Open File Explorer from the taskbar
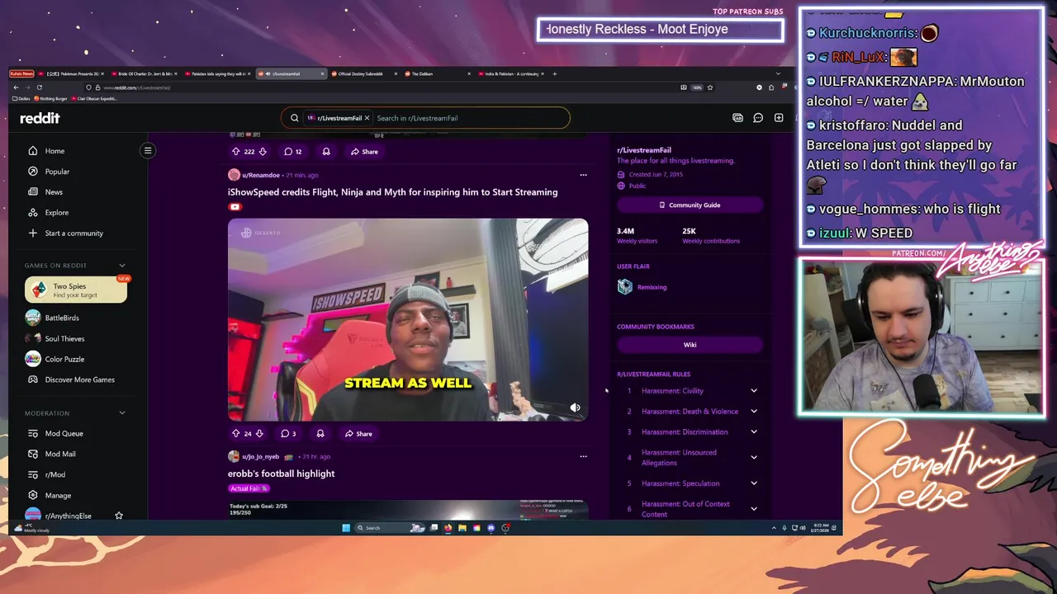Screen dimensions: 1057x594 (x=462, y=528)
